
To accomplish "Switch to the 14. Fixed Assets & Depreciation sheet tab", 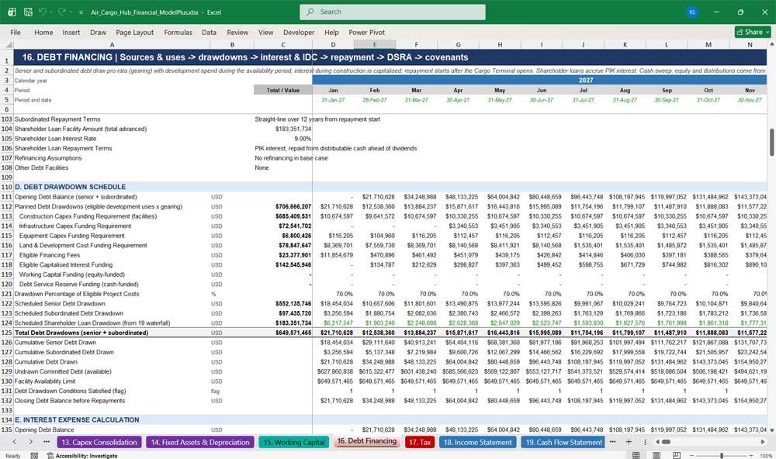I will coord(200,442).
